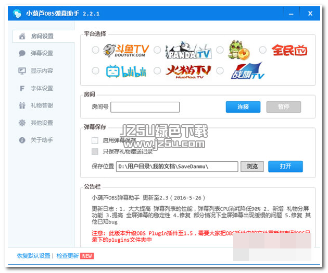Click the F font icon beside 字体设置
Screen dimensions: 328x273
(22, 88)
